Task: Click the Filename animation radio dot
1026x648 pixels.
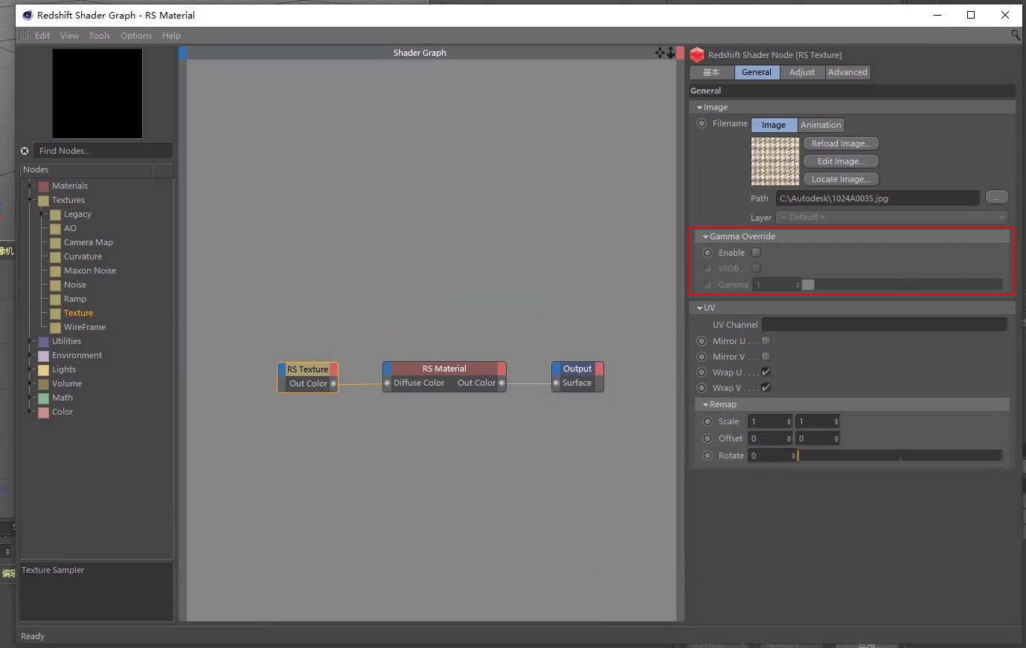Action: coord(702,123)
